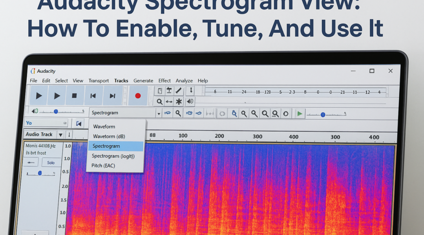Open the Audio Track dropdown triangle
This screenshot has width=424, height=235.
[61, 134]
